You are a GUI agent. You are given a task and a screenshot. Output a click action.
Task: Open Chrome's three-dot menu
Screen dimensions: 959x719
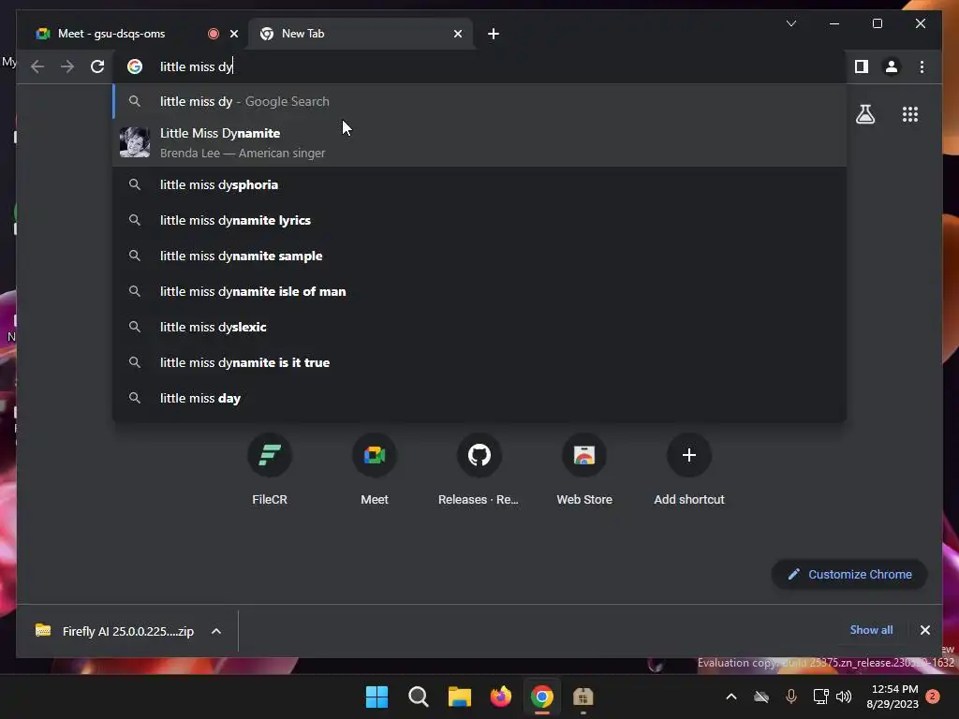click(x=922, y=66)
